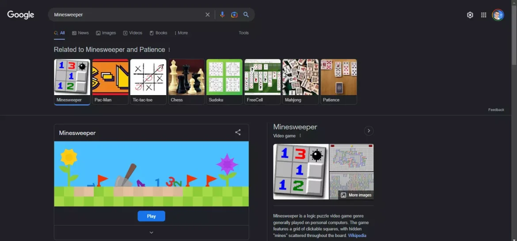Select the Sudoku related card
517x241 pixels.
[224, 82]
